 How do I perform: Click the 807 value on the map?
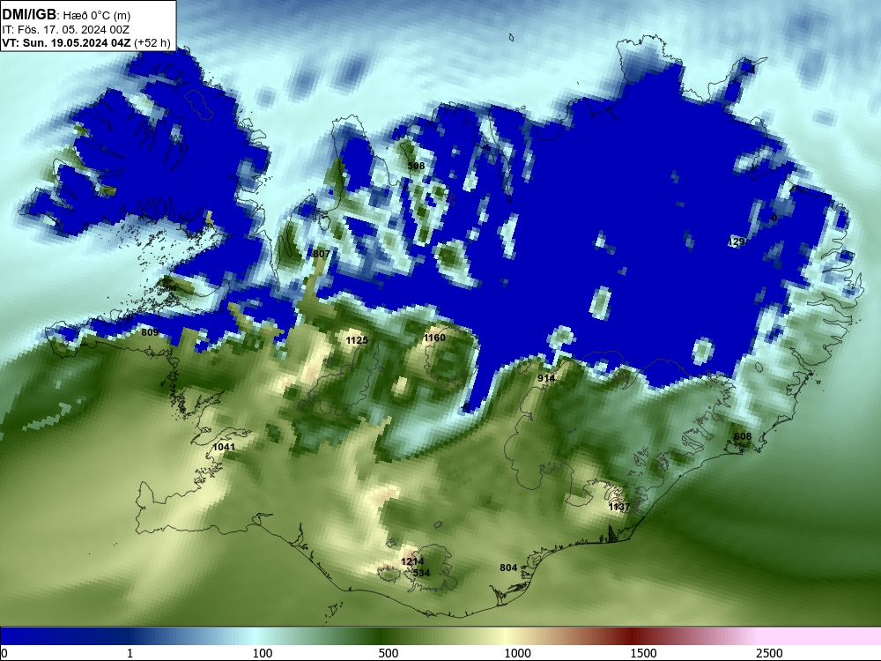[322, 254]
